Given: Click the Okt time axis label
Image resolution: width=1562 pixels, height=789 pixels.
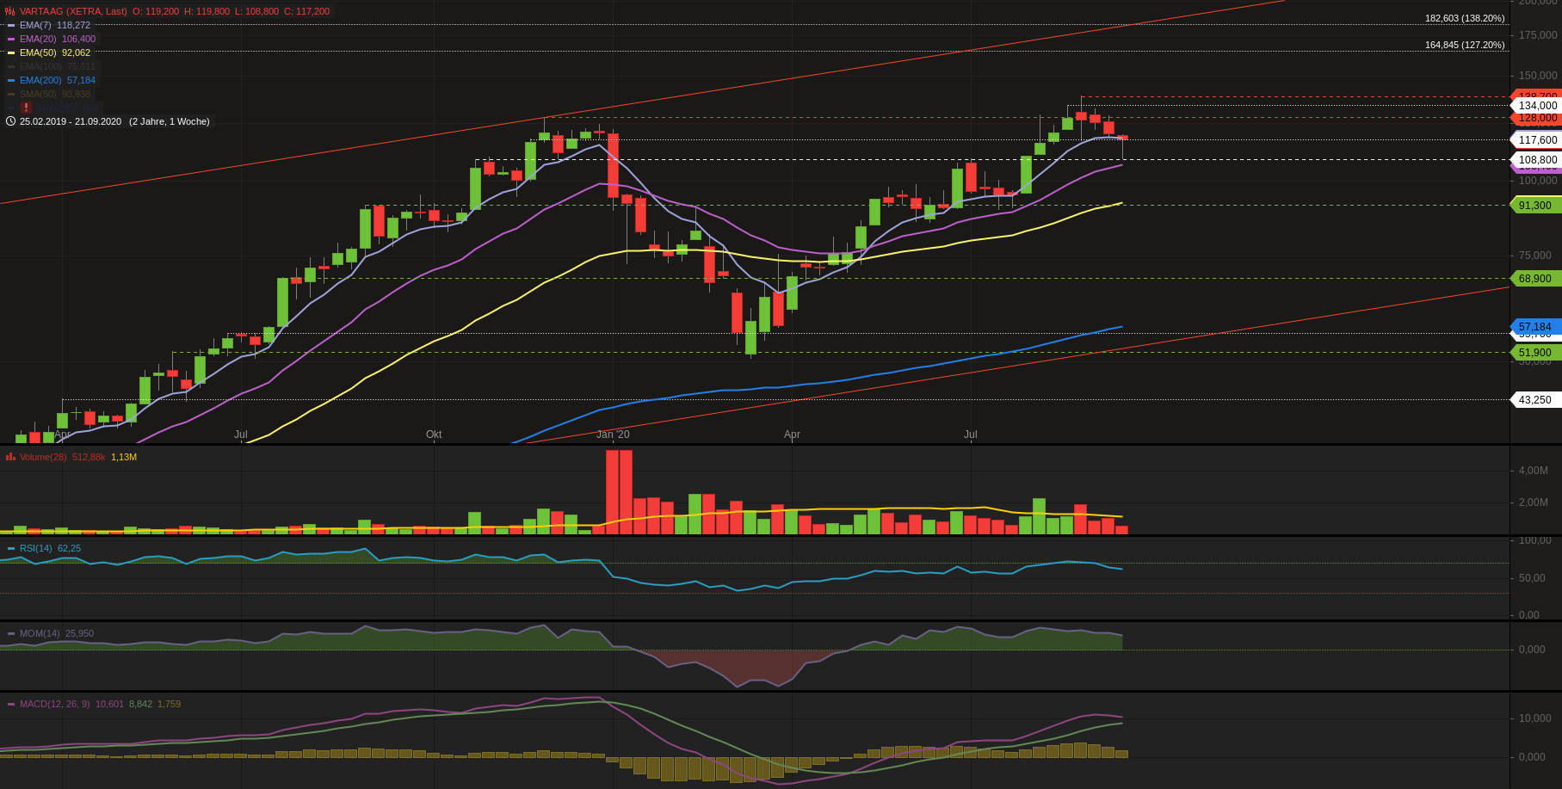Looking at the screenshot, I should [x=434, y=435].
